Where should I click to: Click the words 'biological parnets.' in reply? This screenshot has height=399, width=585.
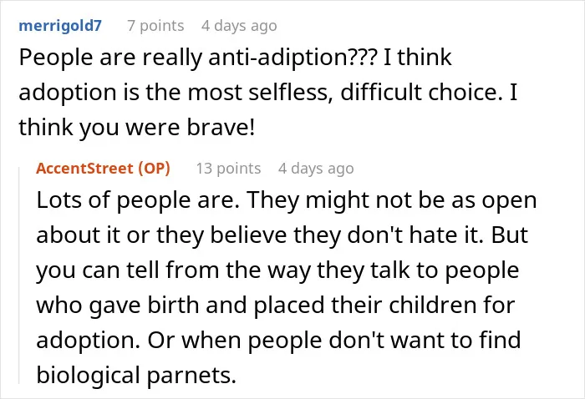[x=136, y=375]
